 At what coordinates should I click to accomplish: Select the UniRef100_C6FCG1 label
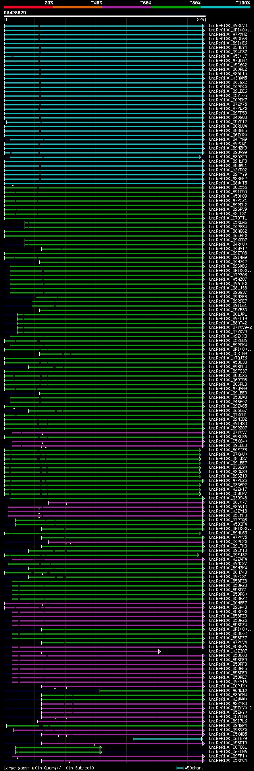(228, 747)
